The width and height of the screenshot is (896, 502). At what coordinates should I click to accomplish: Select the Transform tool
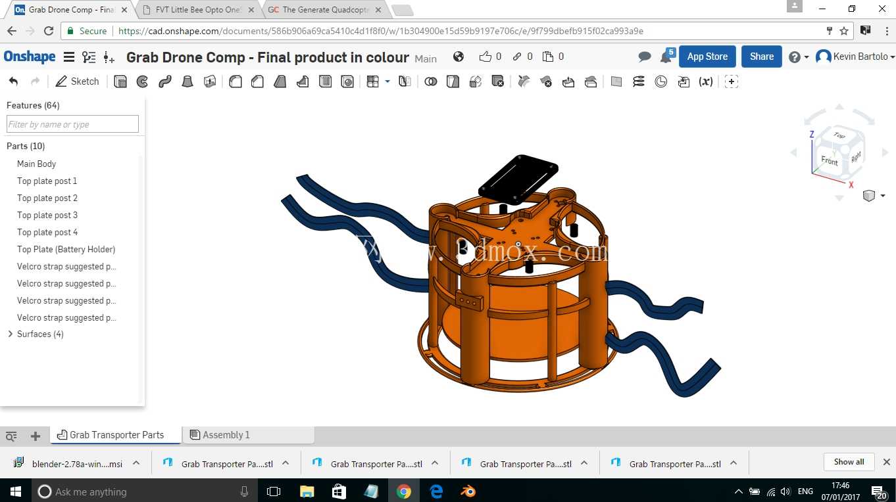[476, 81]
